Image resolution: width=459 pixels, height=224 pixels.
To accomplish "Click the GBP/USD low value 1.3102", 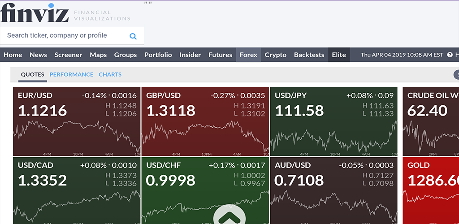I will pyautogui.click(x=253, y=114).
